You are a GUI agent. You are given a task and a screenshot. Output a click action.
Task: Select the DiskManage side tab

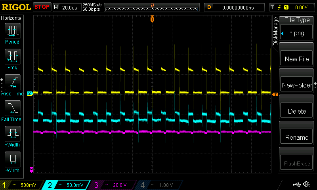tap(276, 31)
